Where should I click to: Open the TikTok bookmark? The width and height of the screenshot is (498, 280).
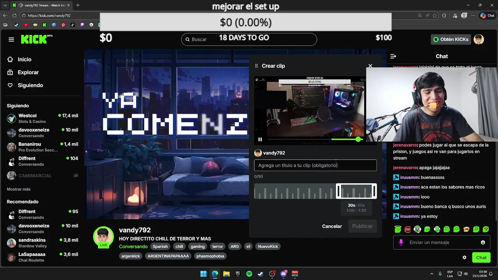coord(72,25)
